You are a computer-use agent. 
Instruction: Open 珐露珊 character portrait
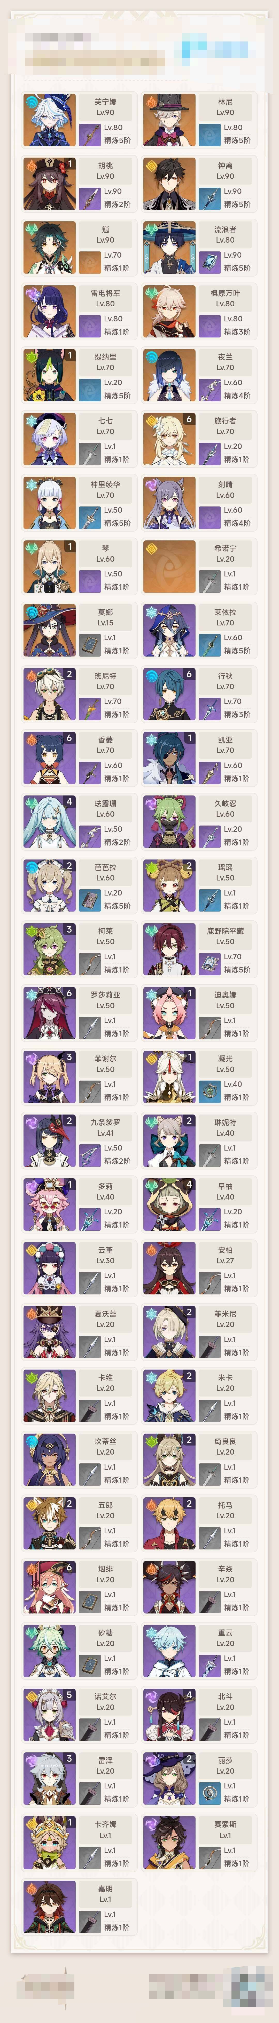(x=49, y=823)
